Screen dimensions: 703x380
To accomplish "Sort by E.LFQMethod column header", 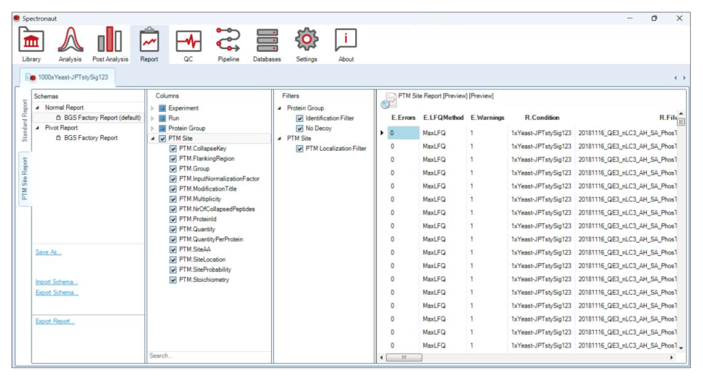I will [443, 118].
